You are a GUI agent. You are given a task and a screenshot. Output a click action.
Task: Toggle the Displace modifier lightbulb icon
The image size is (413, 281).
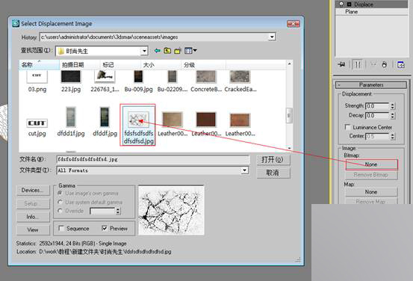[341, 4]
